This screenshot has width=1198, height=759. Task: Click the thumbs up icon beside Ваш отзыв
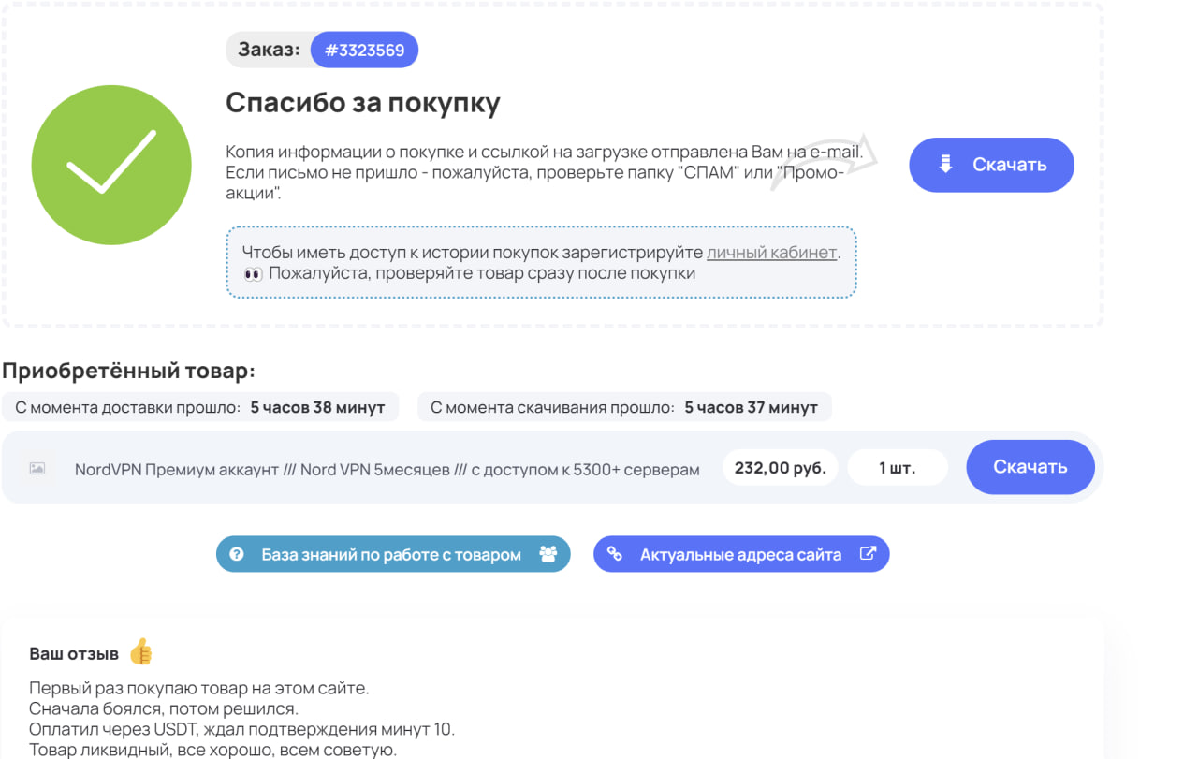[x=140, y=652]
